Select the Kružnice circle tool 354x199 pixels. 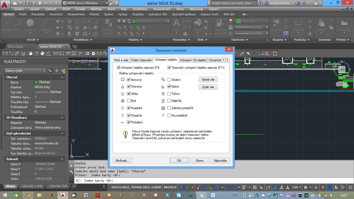(30, 25)
